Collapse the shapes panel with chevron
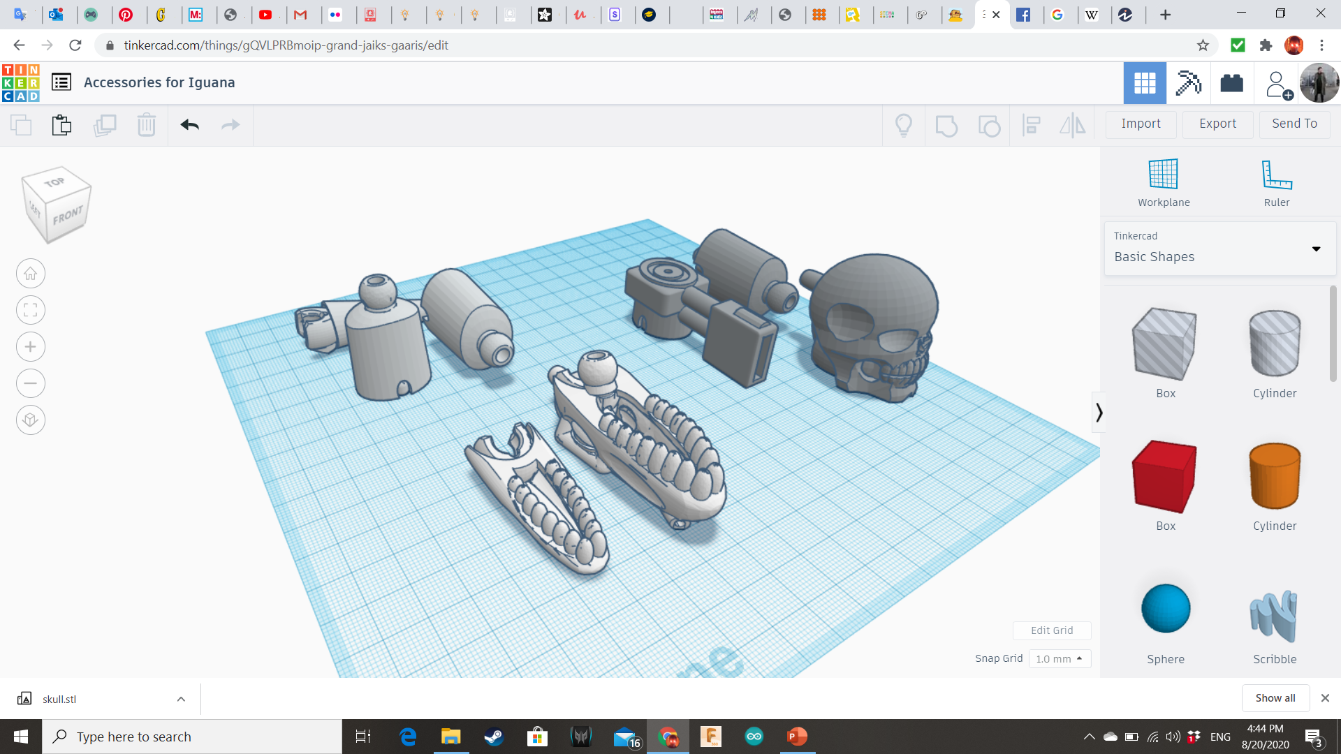This screenshot has width=1341, height=754. 1099,413
